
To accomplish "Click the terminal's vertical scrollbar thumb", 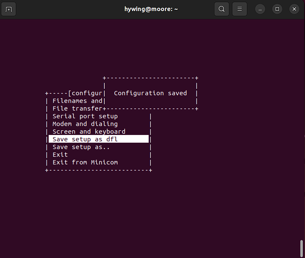I will [x=302, y=247].
